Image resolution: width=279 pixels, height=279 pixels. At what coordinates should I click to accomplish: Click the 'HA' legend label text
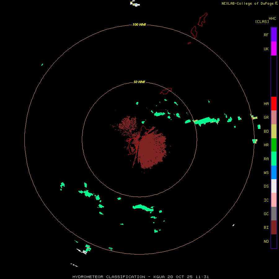click(266, 104)
